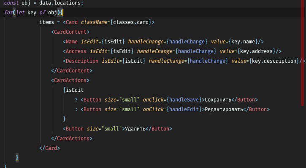Click the Address component tag
Screen dimensions: 306x168
click(75, 51)
